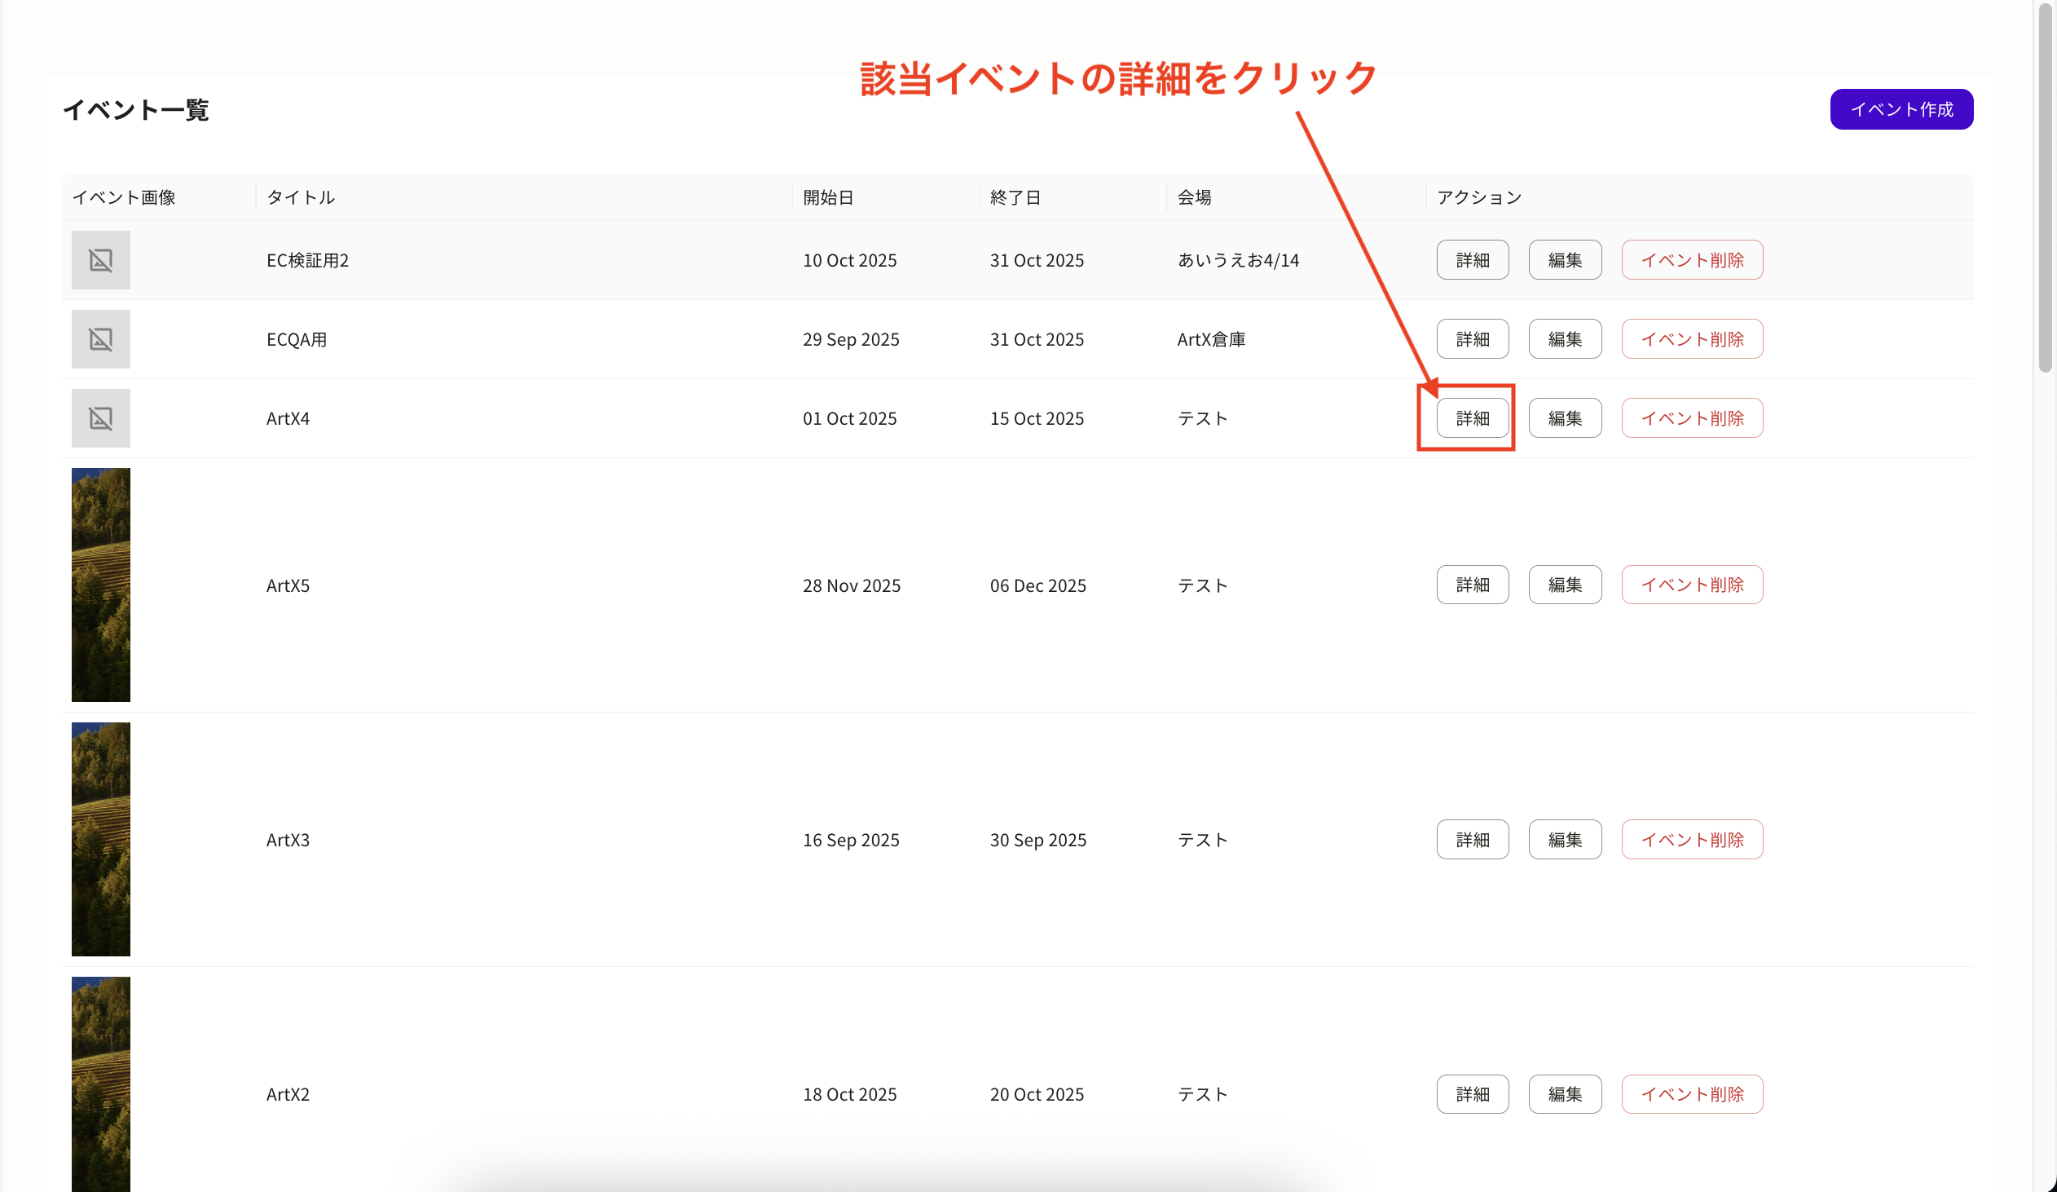Edit the ArtX3 event via 編集

click(1564, 839)
